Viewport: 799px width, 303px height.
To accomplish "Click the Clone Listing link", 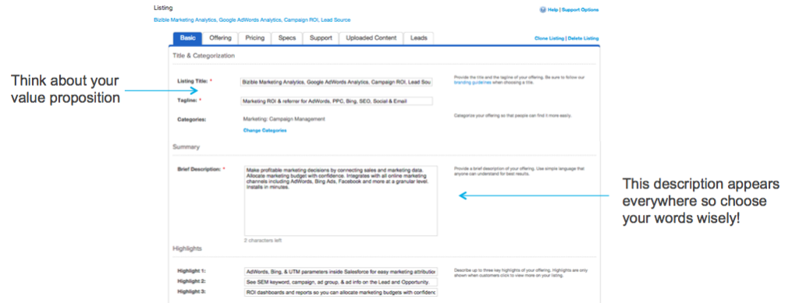I will (549, 38).
